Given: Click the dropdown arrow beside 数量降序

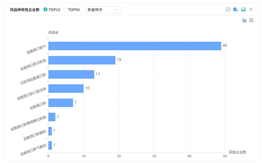Looking at the screenshot, I should pyautogui.click(x=117, y=10).
